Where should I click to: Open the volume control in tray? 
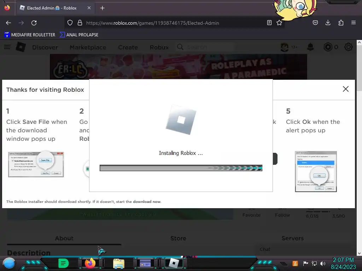point(323,263)
